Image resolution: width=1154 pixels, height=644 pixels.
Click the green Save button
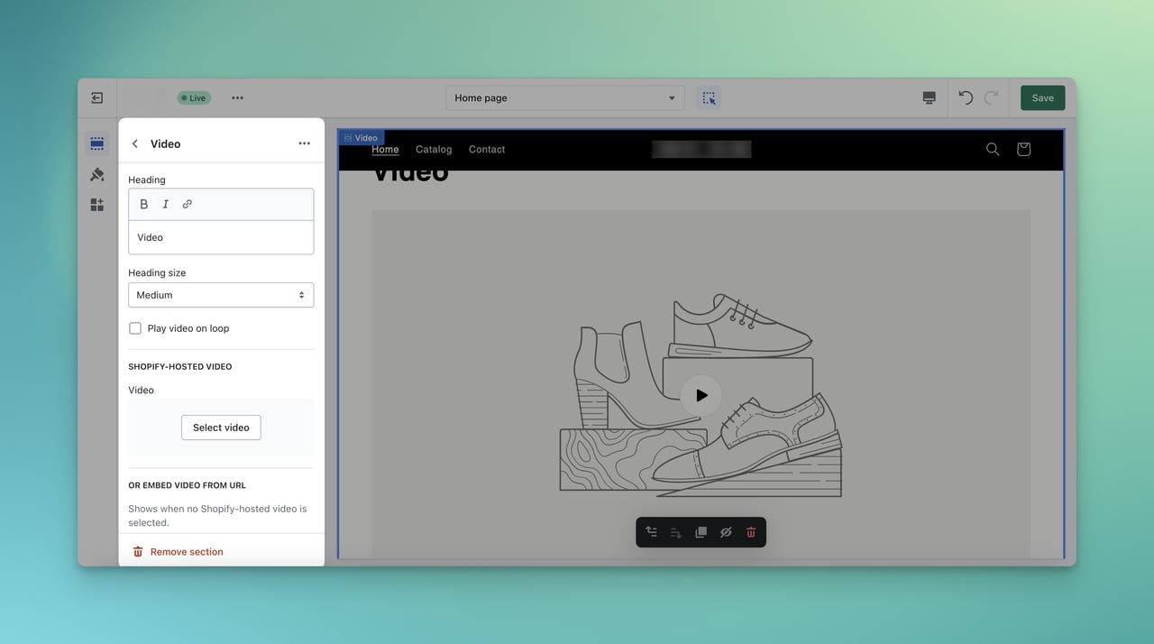tap(1042, 97)
